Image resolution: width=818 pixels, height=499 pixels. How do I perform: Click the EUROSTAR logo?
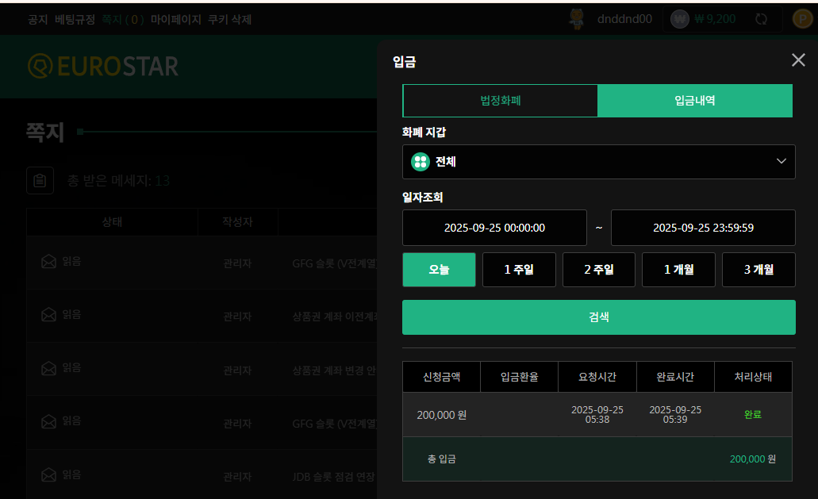tap(103, 66)
